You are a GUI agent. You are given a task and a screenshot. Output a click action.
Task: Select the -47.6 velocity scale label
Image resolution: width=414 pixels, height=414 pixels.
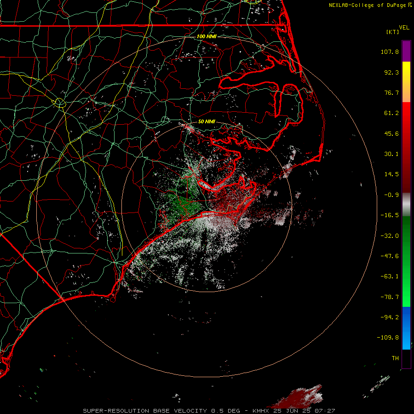pos(390,256)
